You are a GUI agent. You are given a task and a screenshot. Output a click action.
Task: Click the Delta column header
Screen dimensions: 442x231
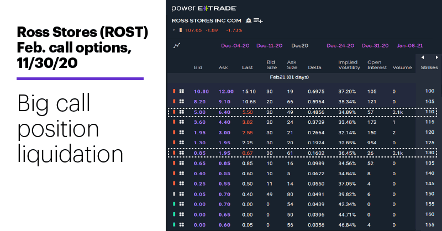314,67
